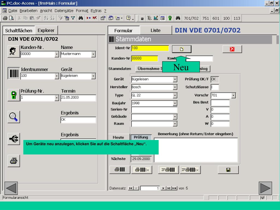Click the customer head icon beside Kunden-Nr.
The height and width of the screenshot is (210, 280).
coord(14,51)
